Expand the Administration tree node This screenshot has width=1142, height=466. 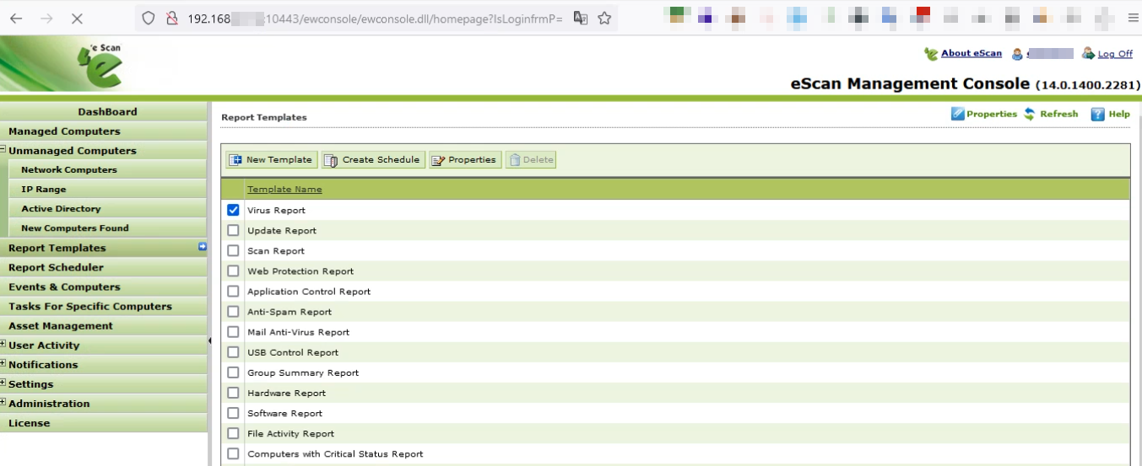click(x=3, y=402)
